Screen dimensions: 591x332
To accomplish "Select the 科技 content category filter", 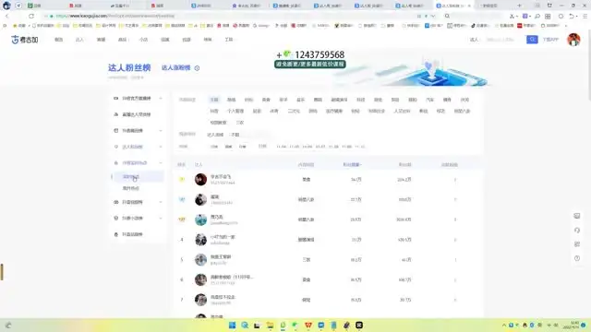I will 361,100.
